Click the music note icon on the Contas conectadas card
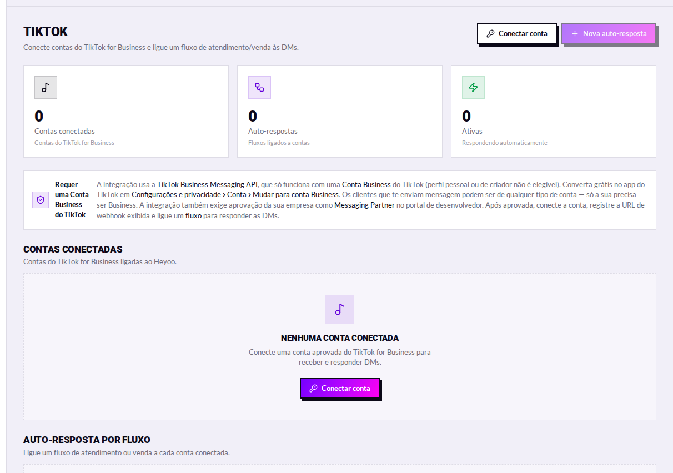 pyautogui.click(x=46, y=87)
